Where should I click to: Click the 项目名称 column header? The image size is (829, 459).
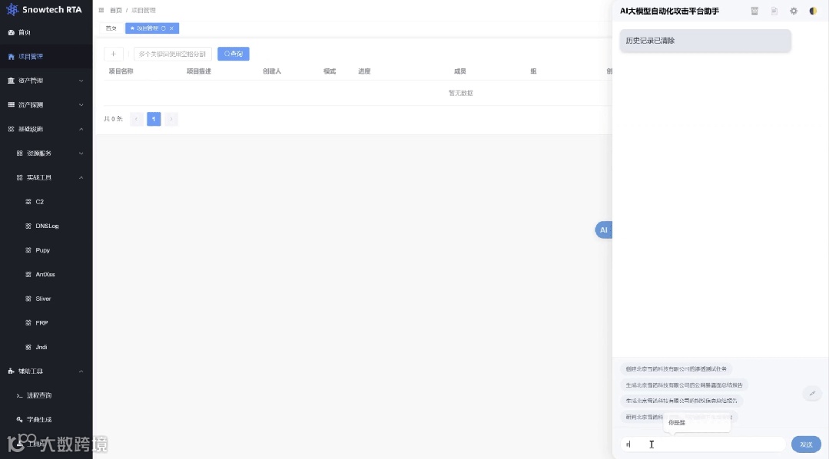(x=121, y=71)
